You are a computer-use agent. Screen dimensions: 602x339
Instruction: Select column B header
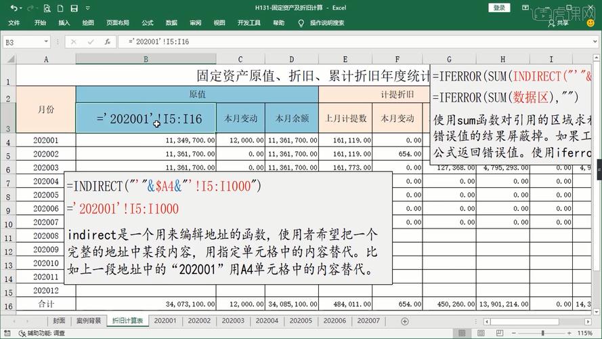[x=146, y=59]
